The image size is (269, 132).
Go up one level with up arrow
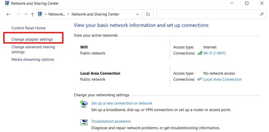32,15
